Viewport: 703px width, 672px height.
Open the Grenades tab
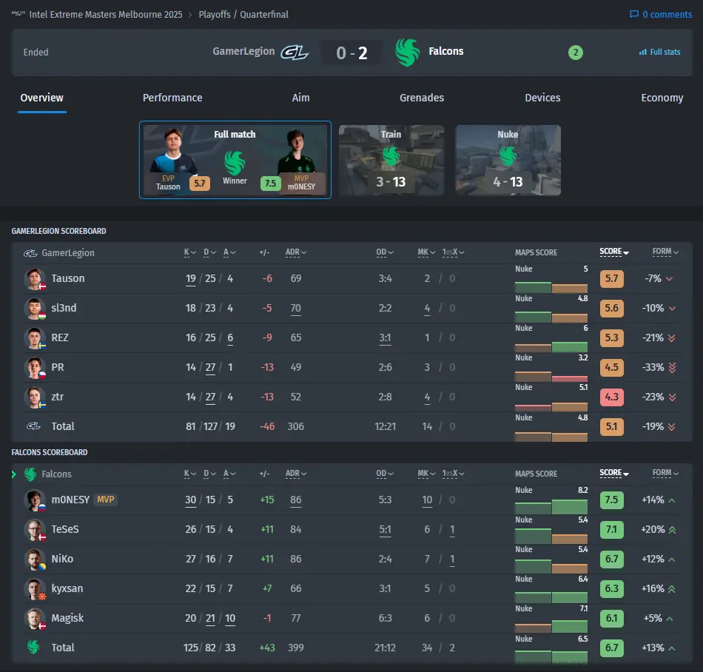click(422, 98)
